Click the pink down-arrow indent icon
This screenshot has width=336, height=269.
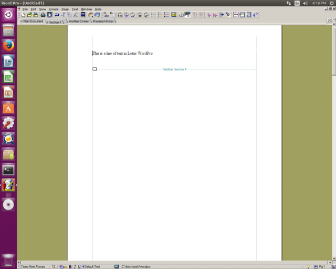coord(208,15)
